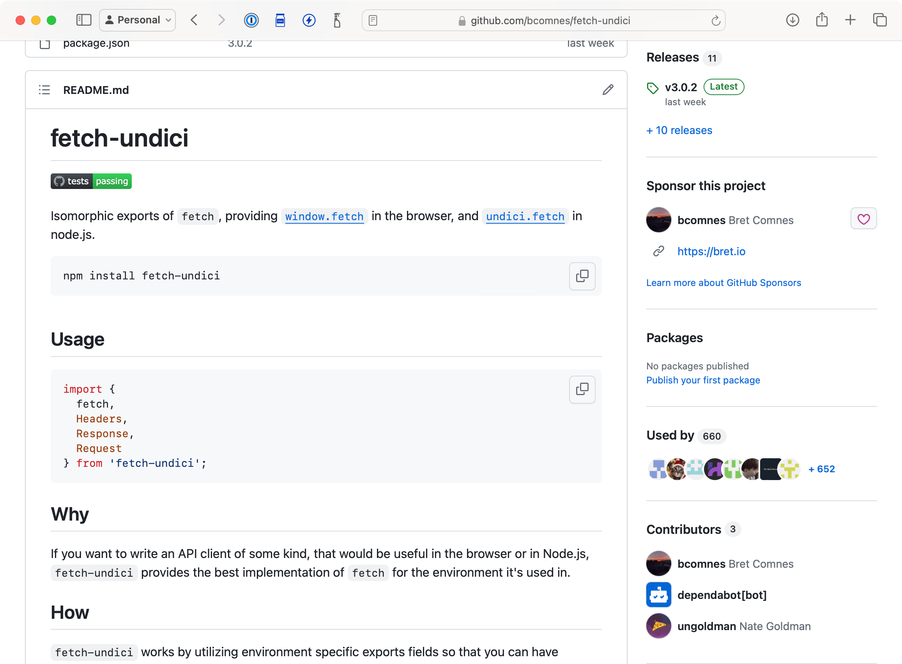Viewport: 902px width, 664px height.
Task: Open the 1Password extension
Action: click(x=251, y=20)
